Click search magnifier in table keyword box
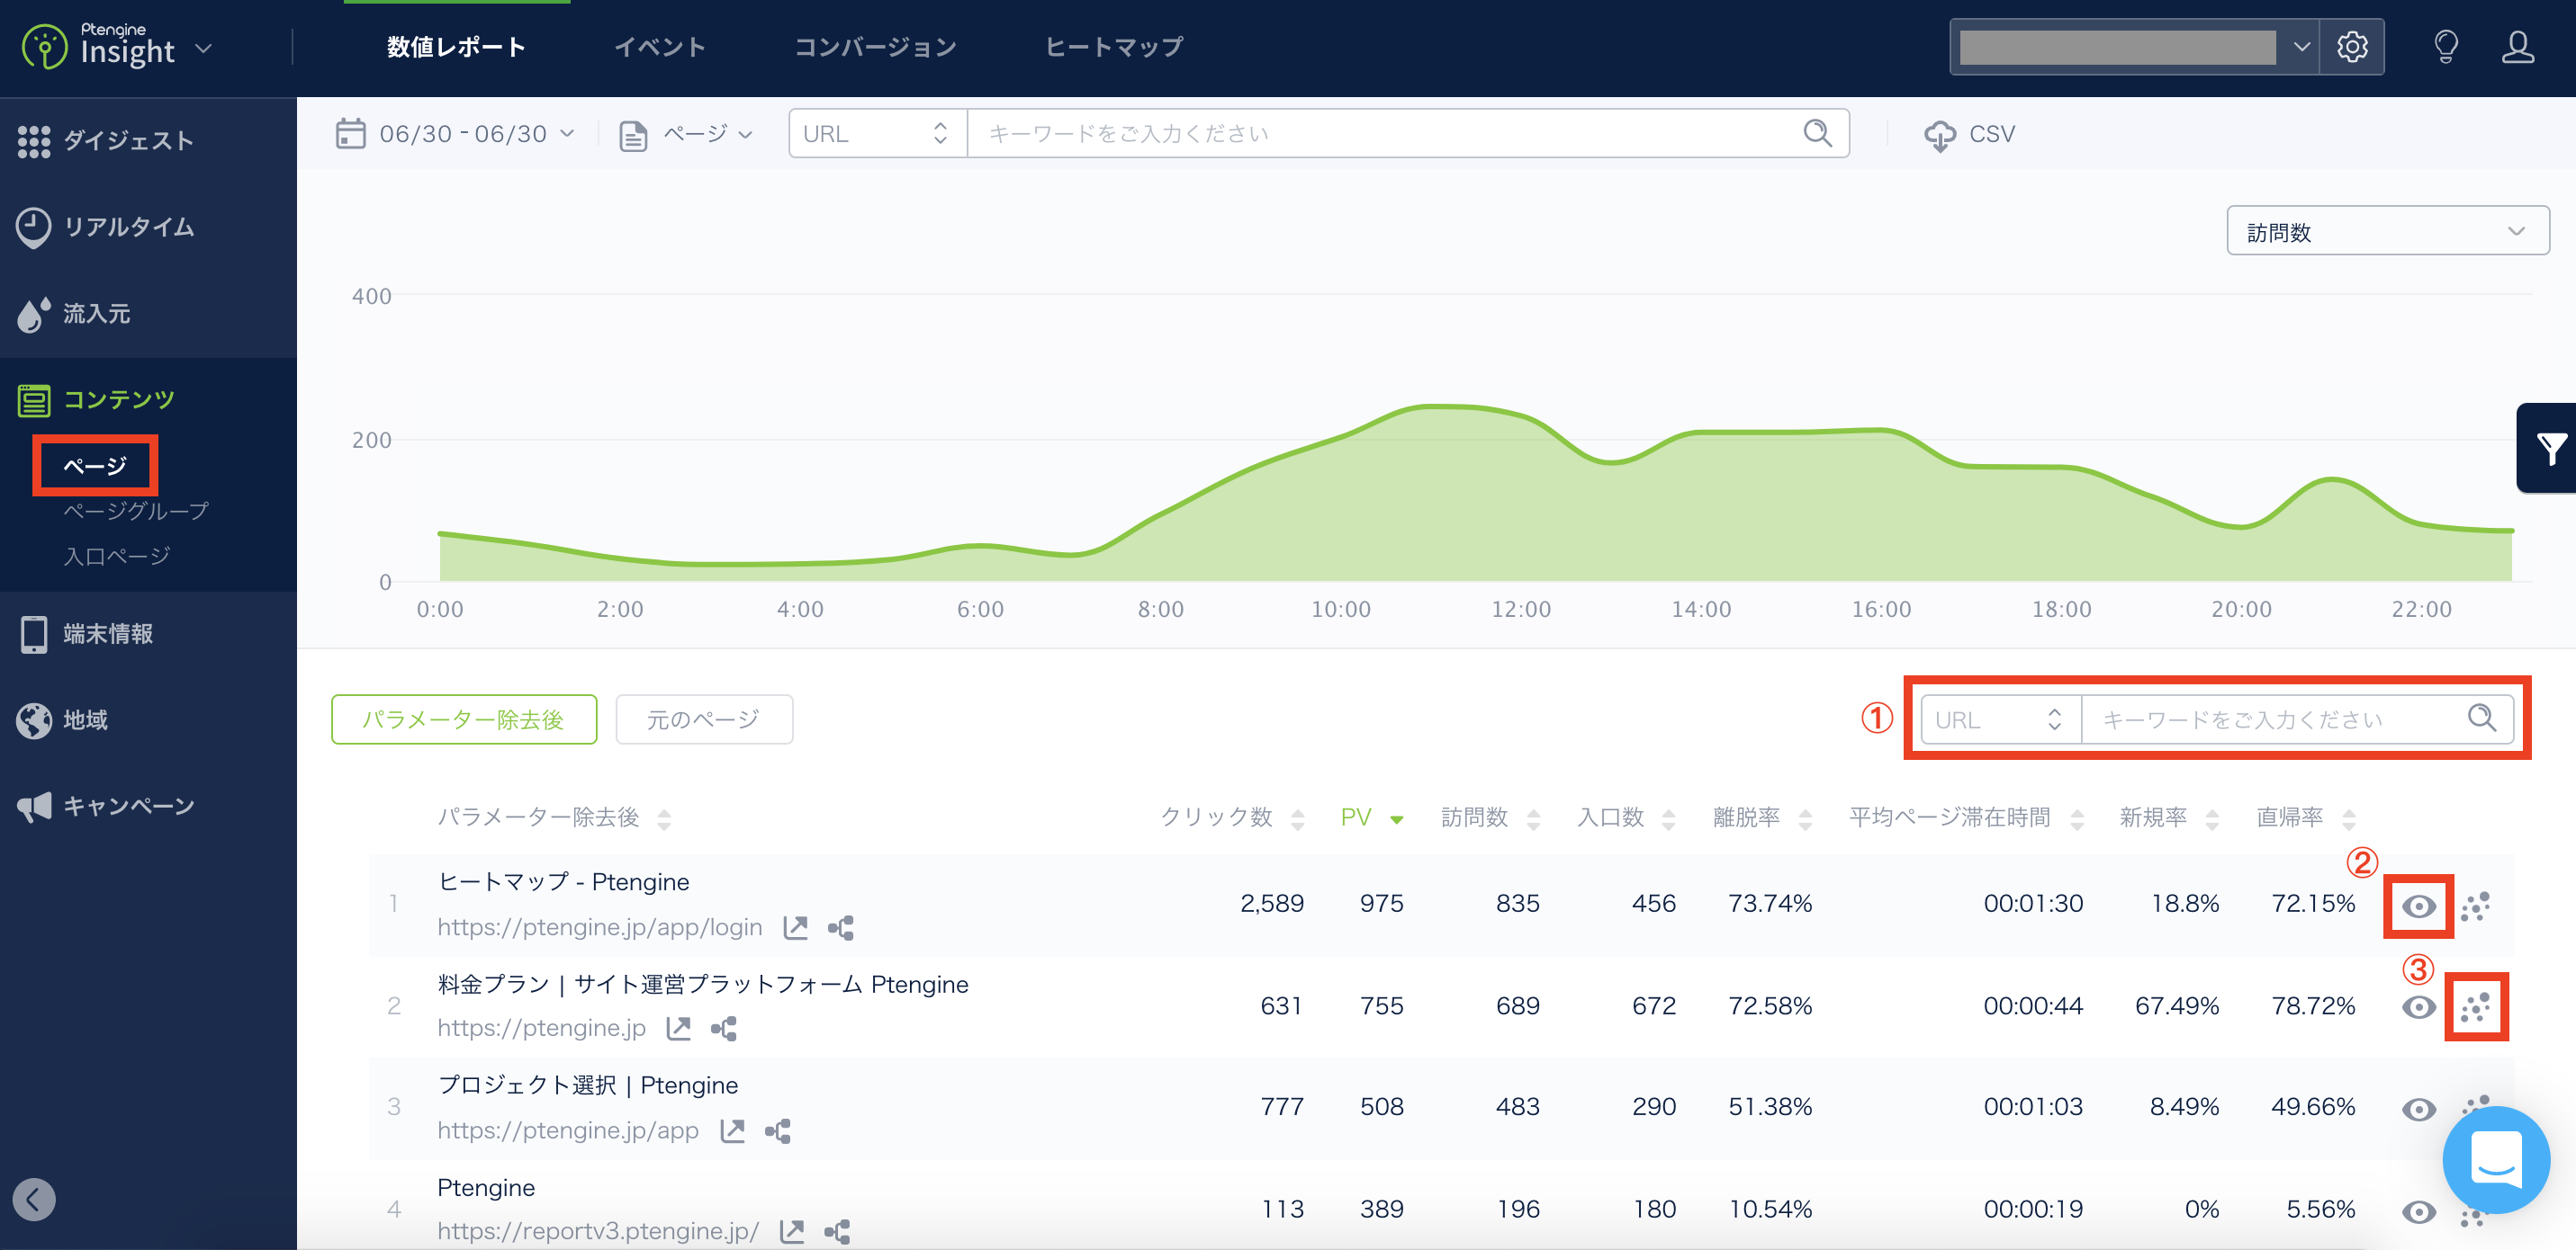Screen dimensions: 2576x1250 coord(2482,718)
